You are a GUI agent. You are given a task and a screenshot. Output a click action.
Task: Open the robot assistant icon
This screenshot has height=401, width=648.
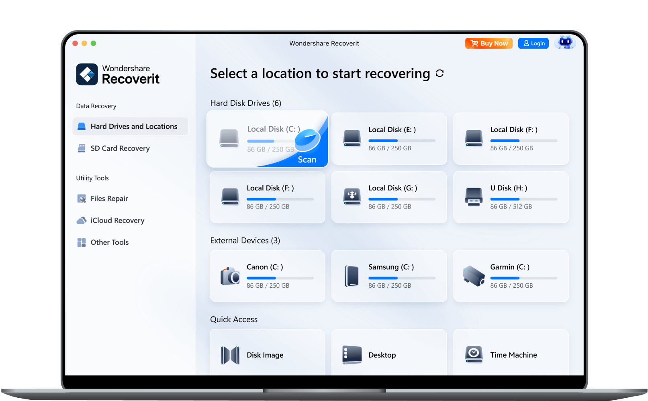point(565,42)
